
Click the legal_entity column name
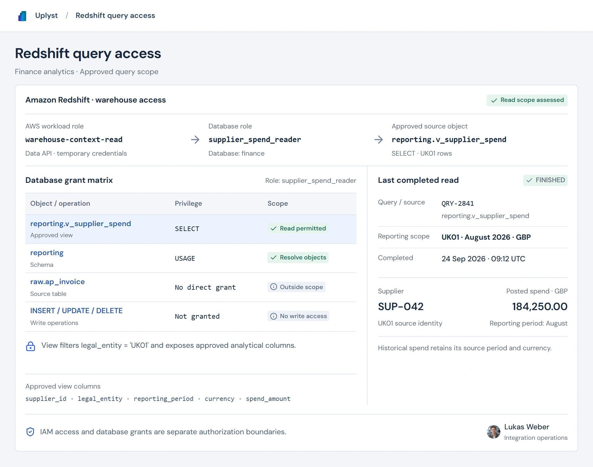(100, 399)
